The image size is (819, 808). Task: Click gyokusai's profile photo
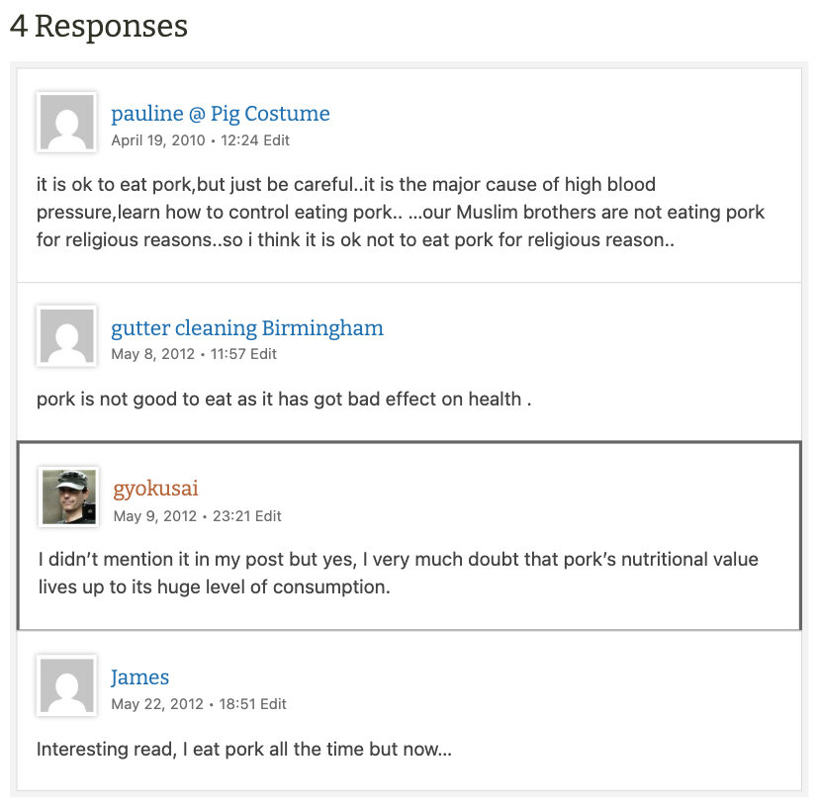69,496
